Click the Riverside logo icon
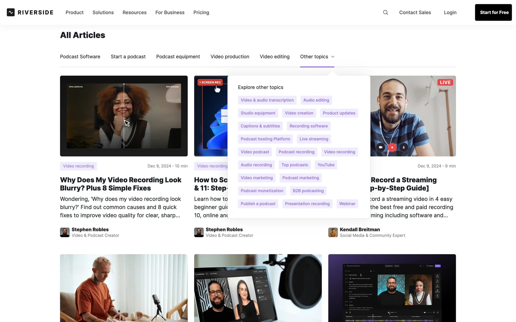The width and height of the screenshot is (516, 322). click(11, 12)
